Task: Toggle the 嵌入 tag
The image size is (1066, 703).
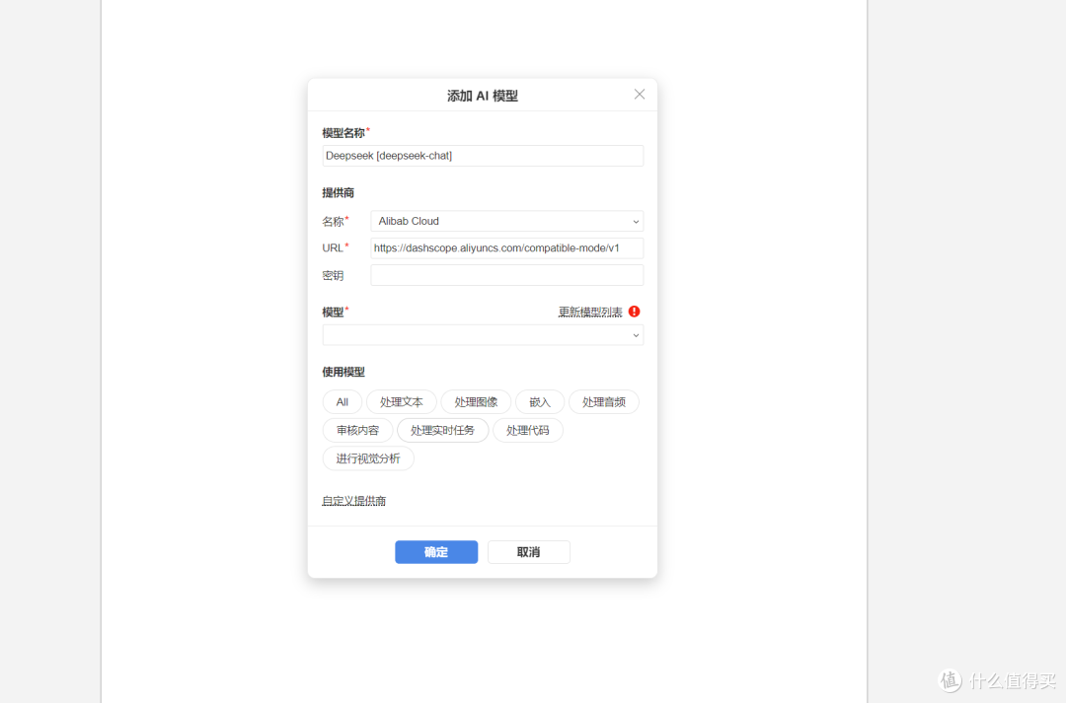Action: (540, 402)
